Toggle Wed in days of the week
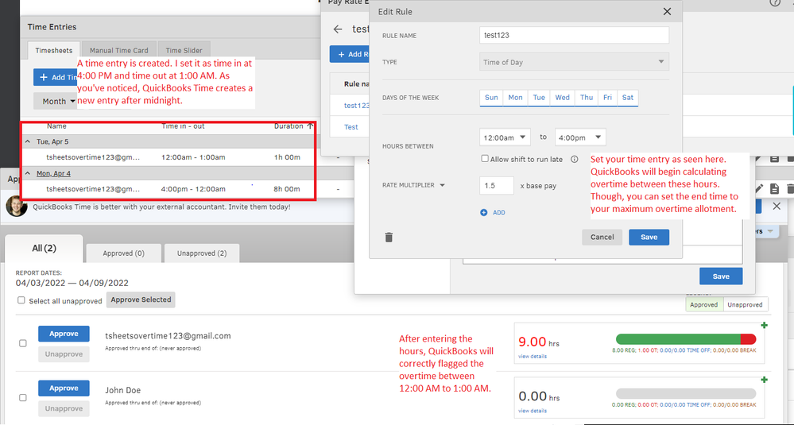The image size is (794, 425). [562, 98]
